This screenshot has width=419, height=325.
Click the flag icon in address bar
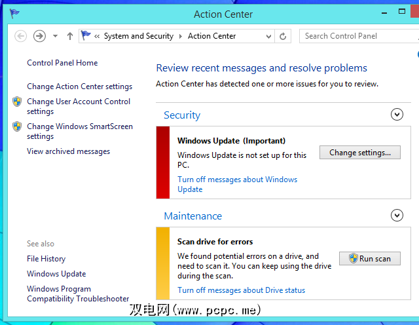pyautogui.click(x=86, y=35)
